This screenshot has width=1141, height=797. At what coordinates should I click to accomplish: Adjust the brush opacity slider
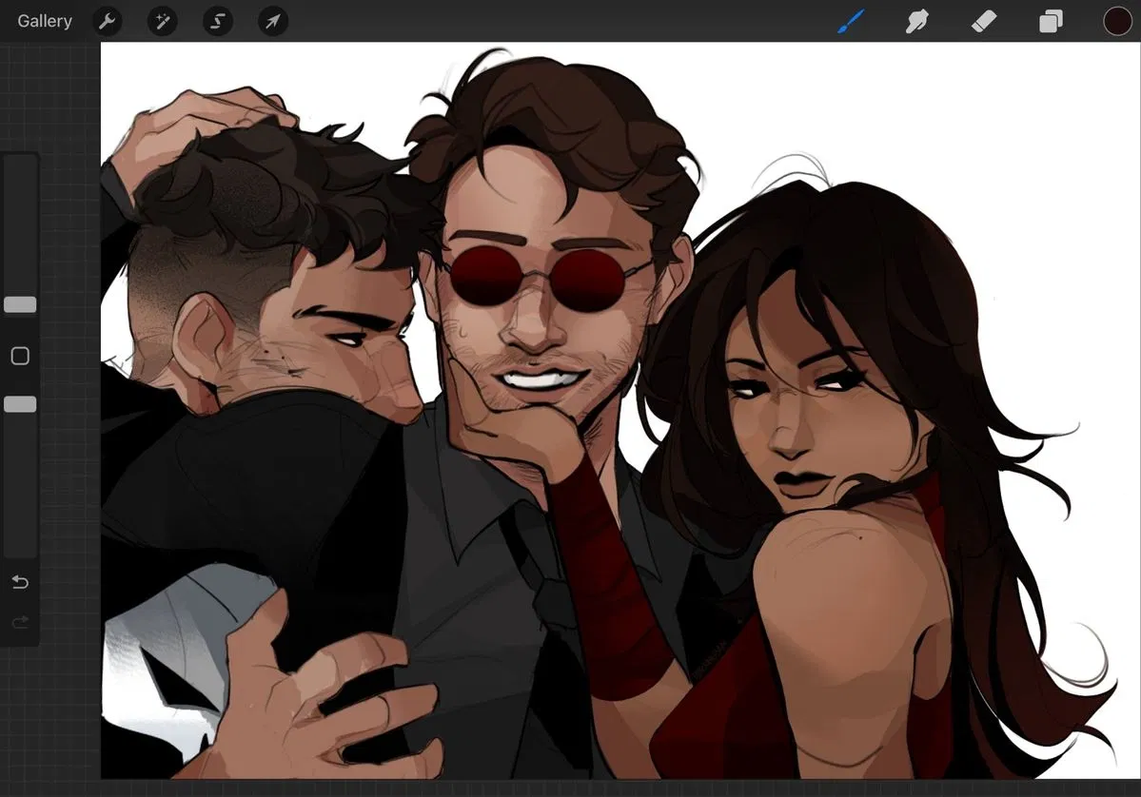click(x=20, y=403)
